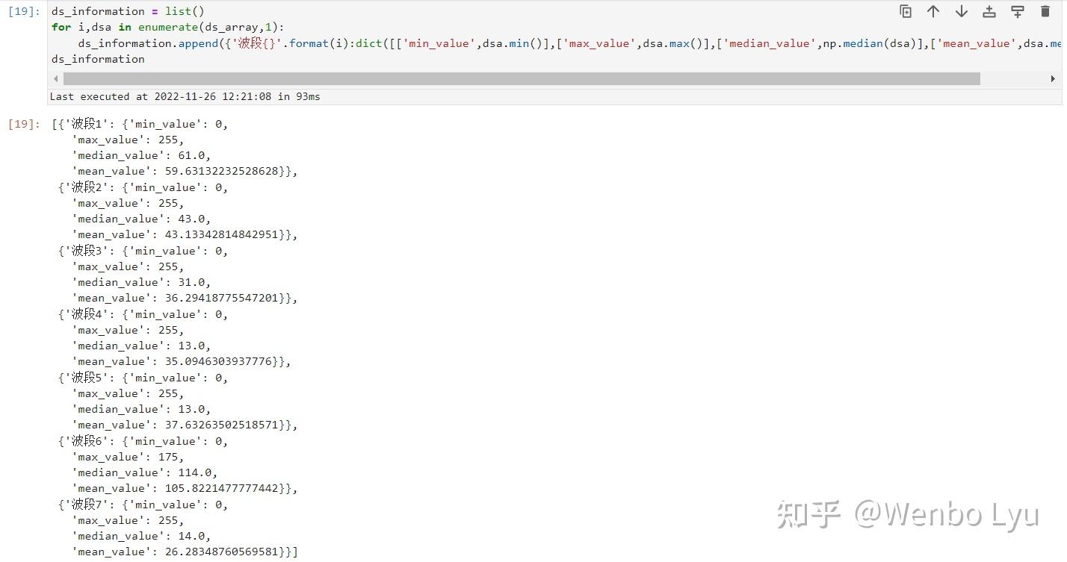Click the insert cell below icon
Screen dimensions: 1067x562
point(1017,11)
